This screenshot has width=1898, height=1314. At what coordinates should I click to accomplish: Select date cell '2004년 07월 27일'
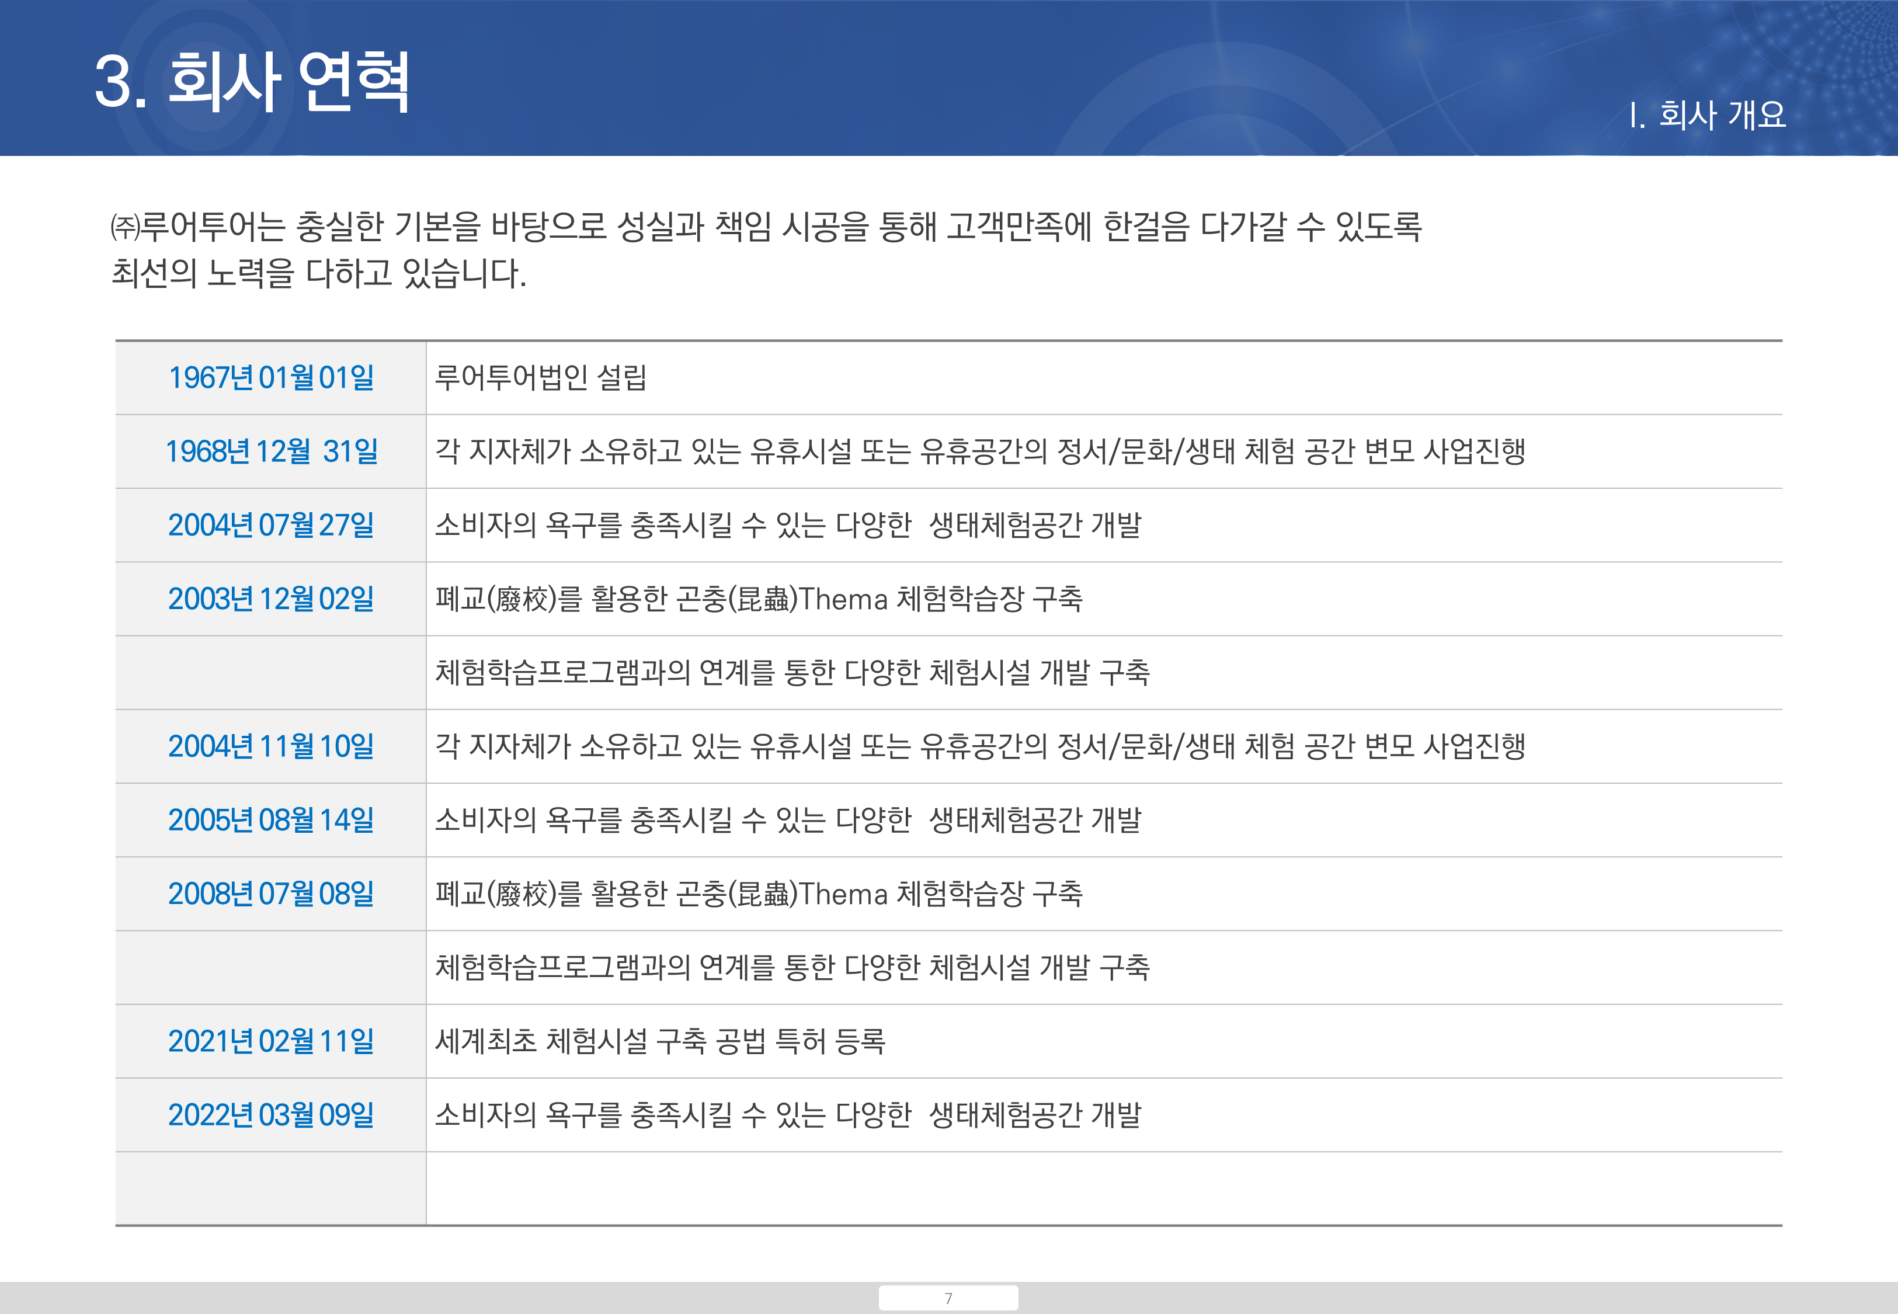coord(272,525)
